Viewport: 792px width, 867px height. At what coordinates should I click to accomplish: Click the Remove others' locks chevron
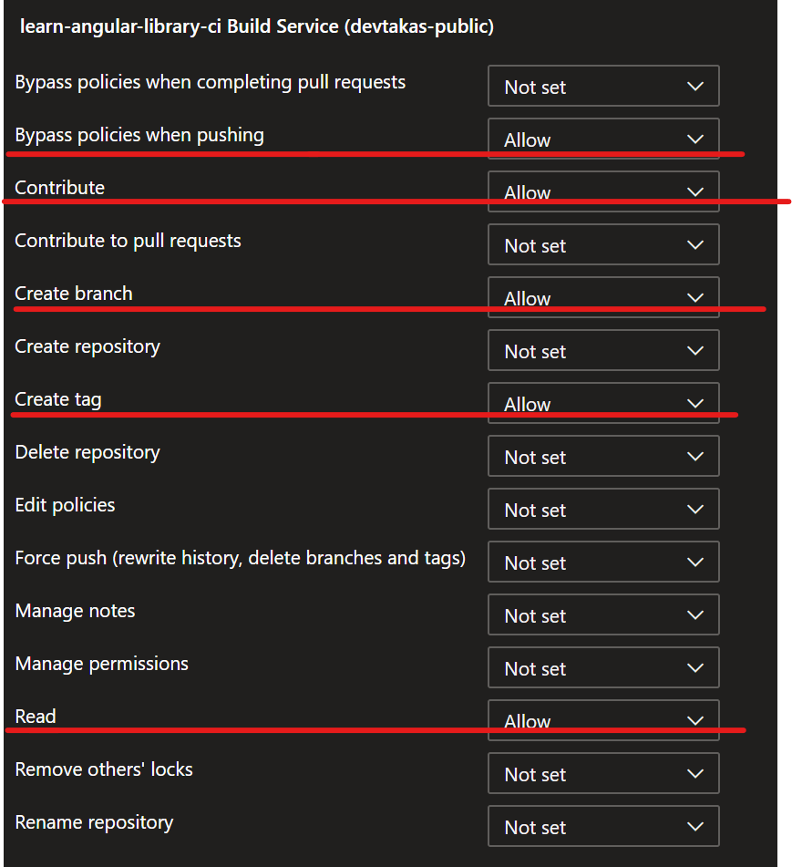(x=695, y=773)
